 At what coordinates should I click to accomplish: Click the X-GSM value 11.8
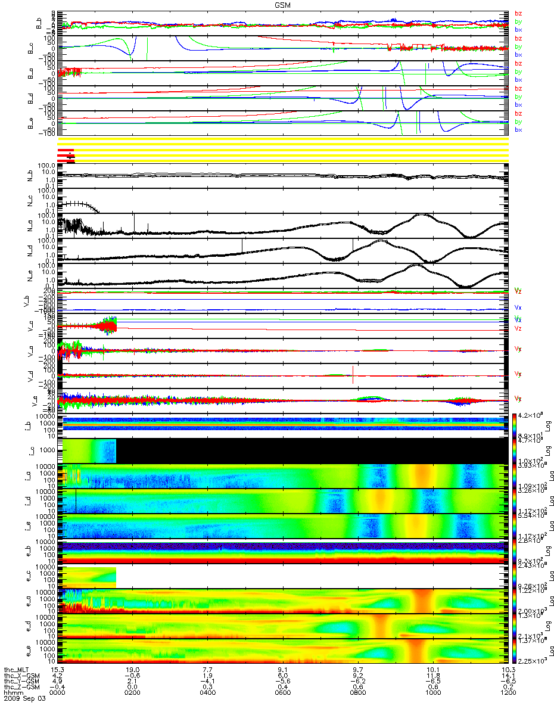point(432,676)
